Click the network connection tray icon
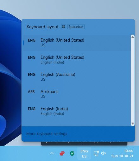The width and height of the screenshot is (139, 161). click(x=96, y=153)
